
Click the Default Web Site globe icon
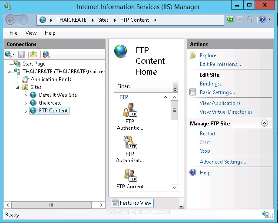click(x=33, y=95)
